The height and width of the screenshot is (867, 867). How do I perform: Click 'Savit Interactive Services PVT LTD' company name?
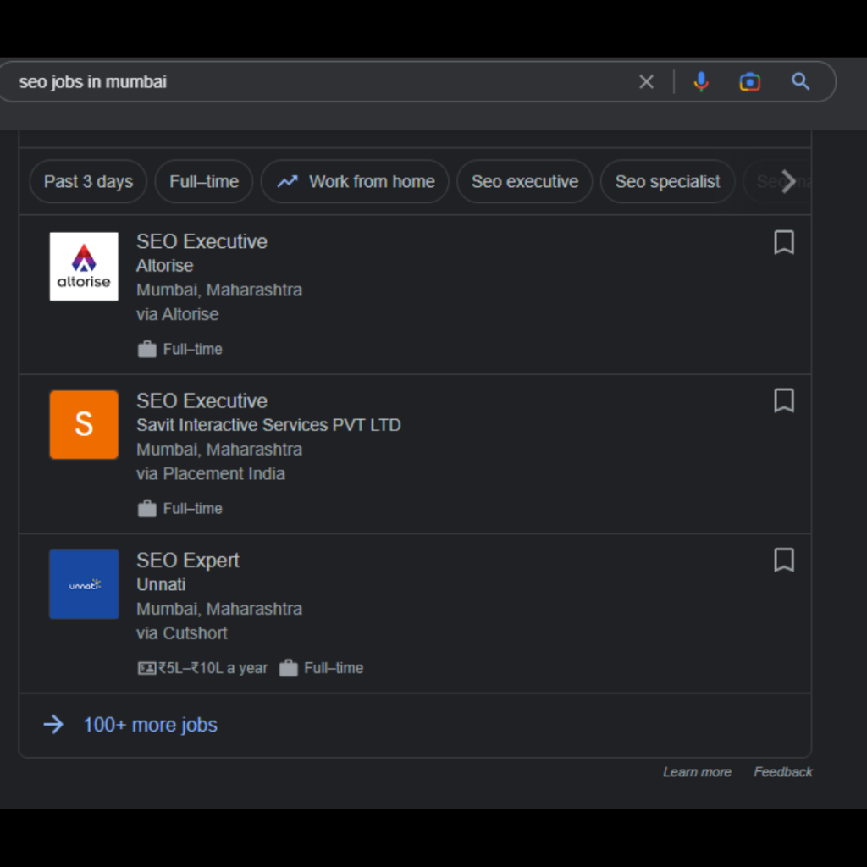[x=268, y=425]
